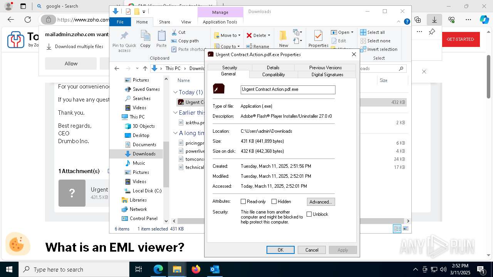Go up one folder level arrow
This screenshot has height=277, width=493.
click(145, 68)
